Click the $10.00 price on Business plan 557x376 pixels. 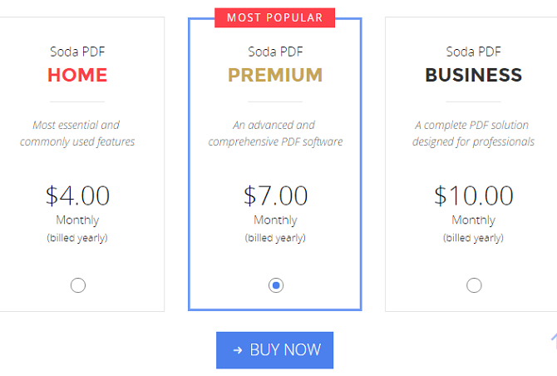[474, 195]
